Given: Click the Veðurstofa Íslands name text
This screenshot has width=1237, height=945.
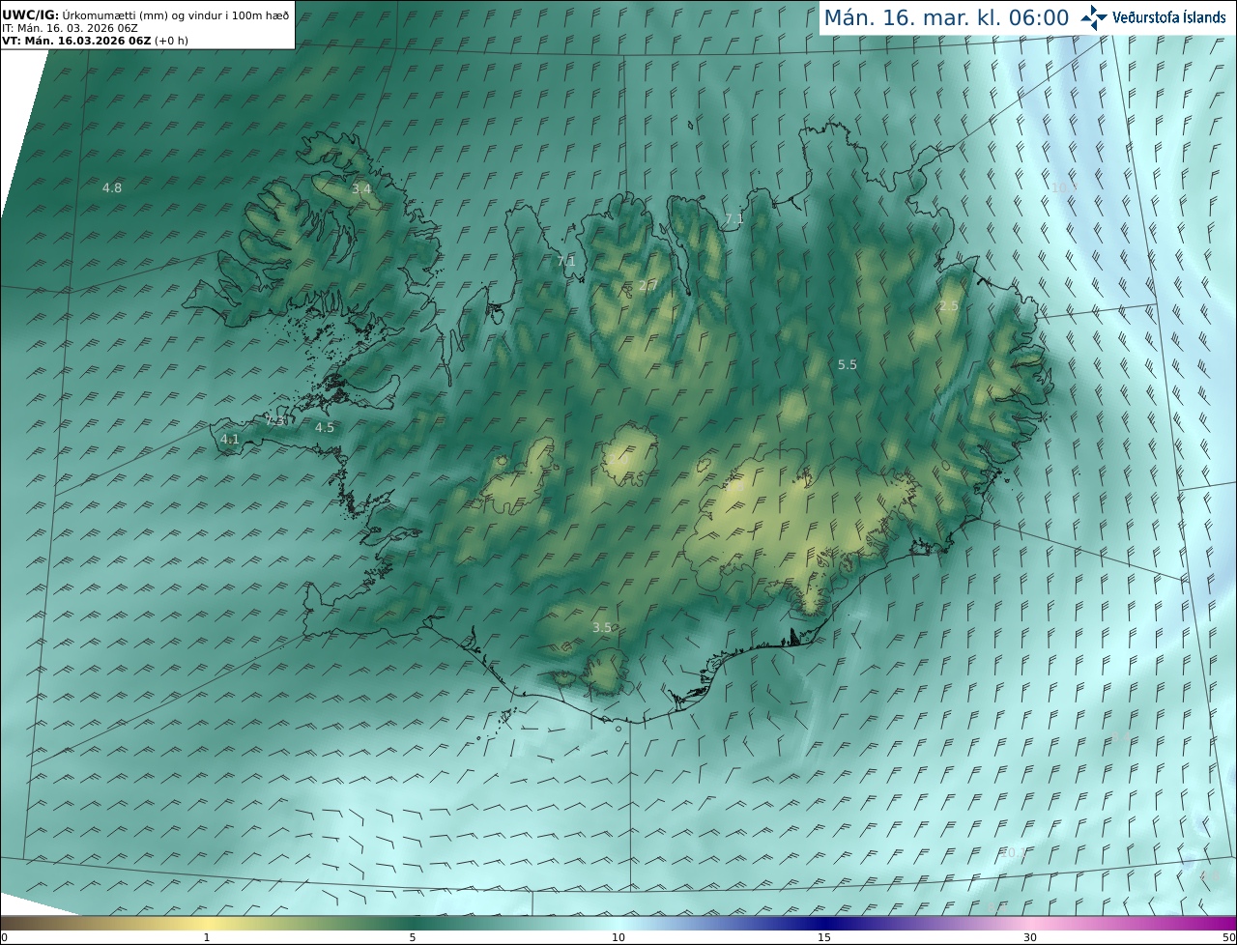Looking at the screenshot, I should pos(1169,17).
